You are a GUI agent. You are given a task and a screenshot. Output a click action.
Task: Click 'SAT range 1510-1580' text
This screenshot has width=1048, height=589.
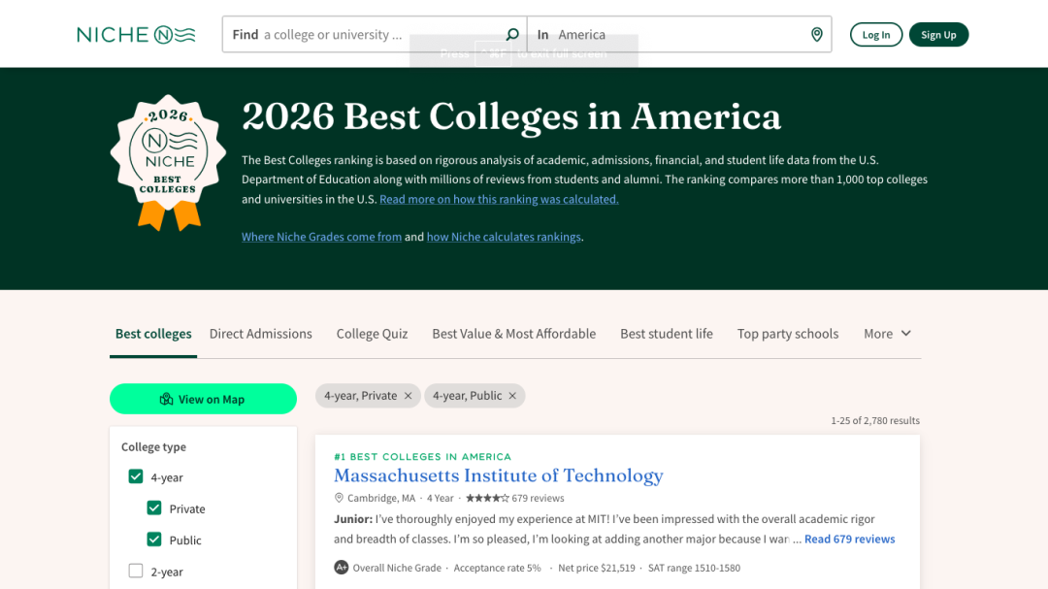point(694,568)
